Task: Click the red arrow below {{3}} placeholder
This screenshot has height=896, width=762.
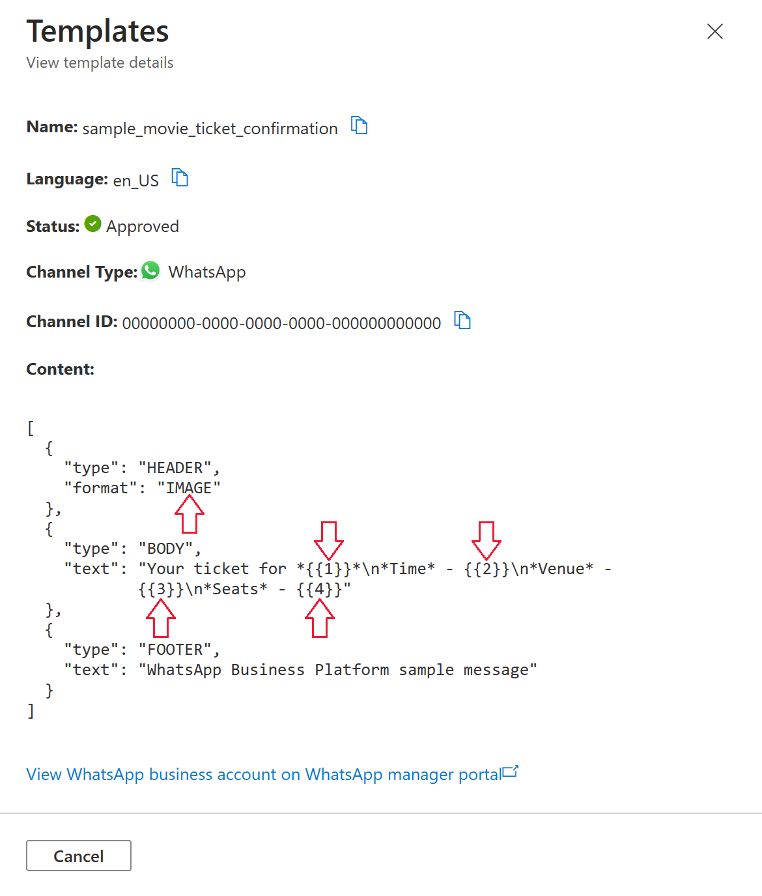Action: pyautogui.click(x=161, y=618)
